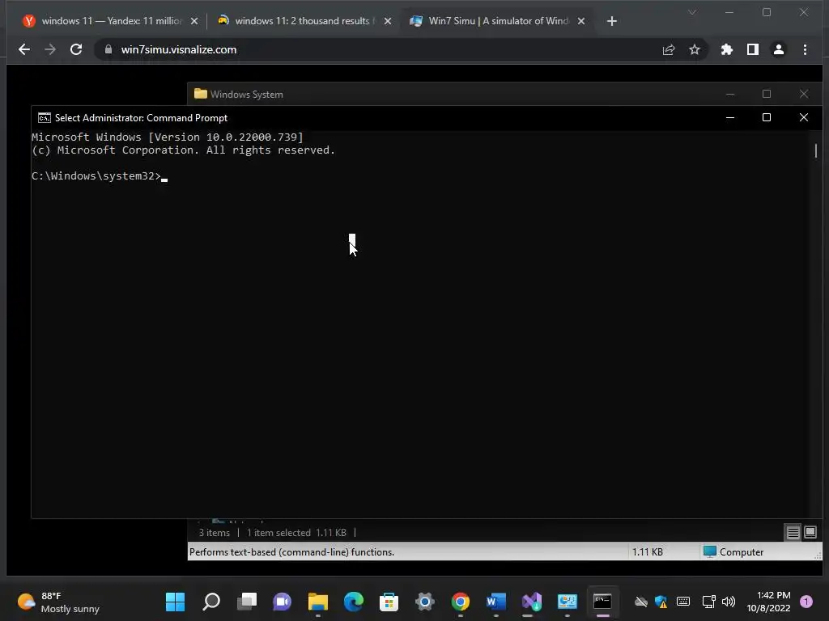Toggle browser side panel

(753, 49)
